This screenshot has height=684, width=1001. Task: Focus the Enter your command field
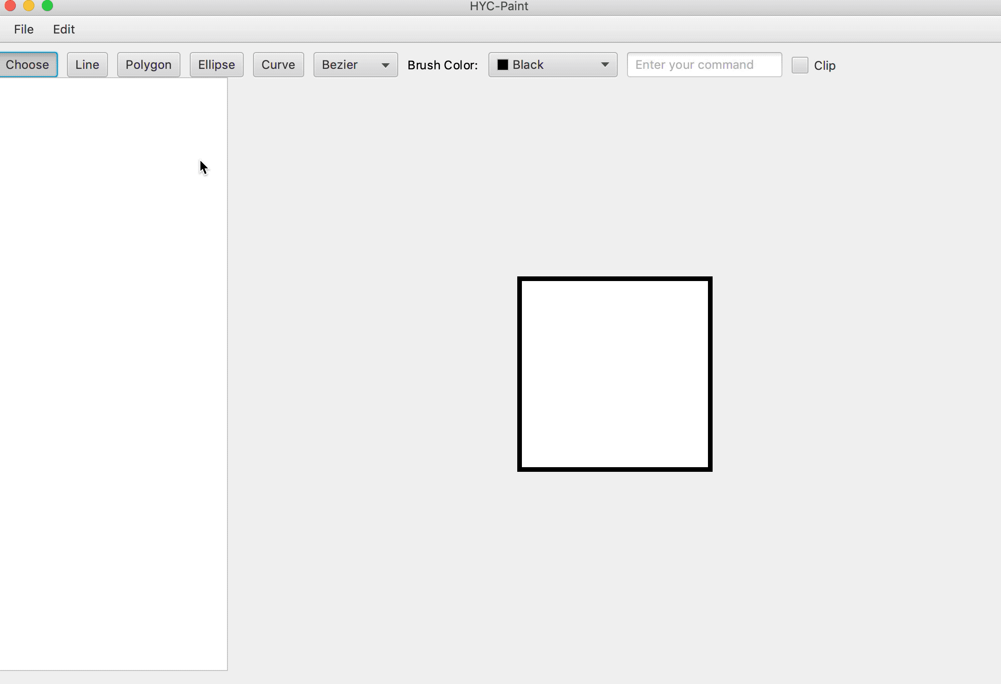[x=704, y=65]
